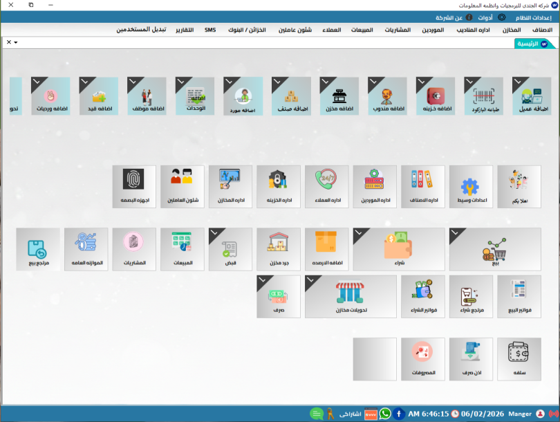Open the بيع (Sell) tile
560x422 pixels.
click(x=495, y=248)
